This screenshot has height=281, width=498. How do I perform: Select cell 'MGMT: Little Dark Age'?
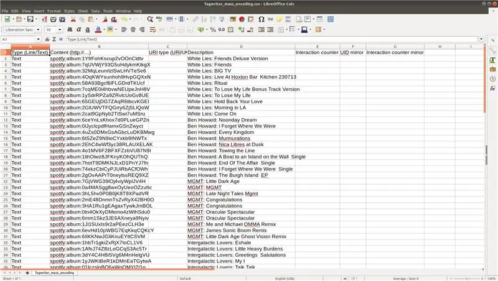click(x=241, y=182)
